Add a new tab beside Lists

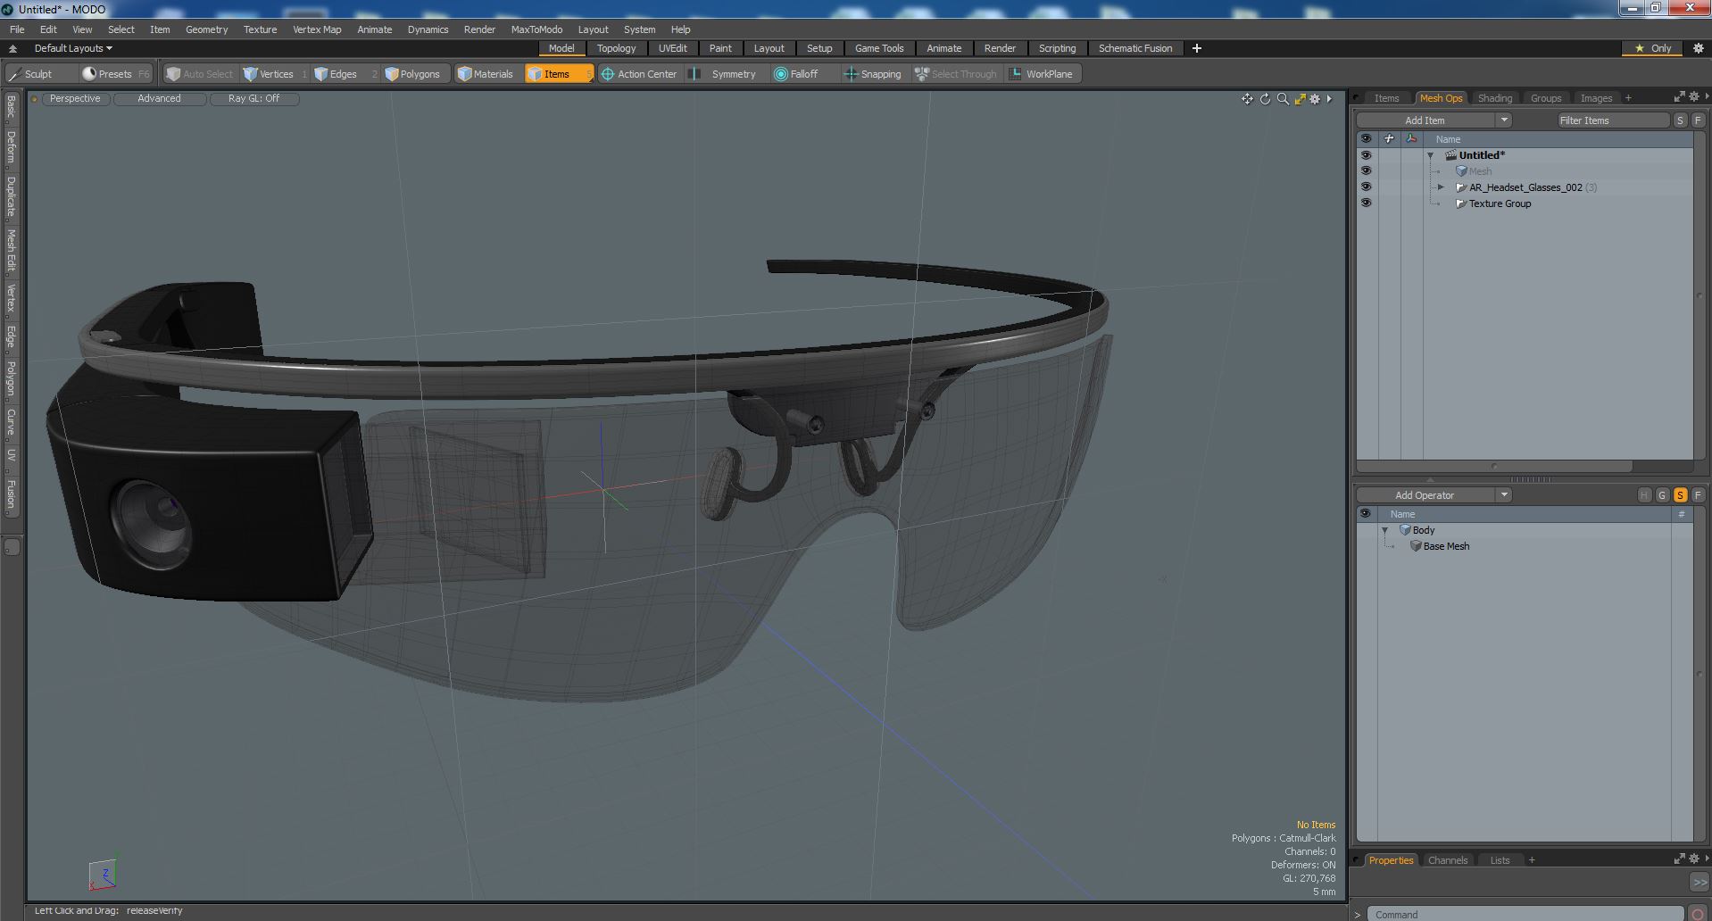pyautogui.click(x=1531, y=860)
